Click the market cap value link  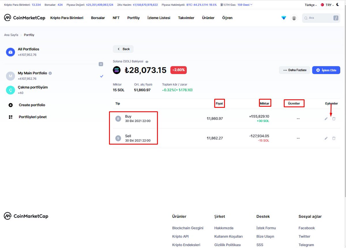tap(100, 5)
